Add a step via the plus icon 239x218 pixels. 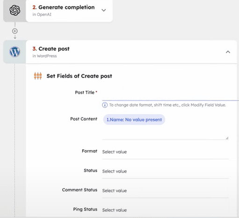point(15,31)
